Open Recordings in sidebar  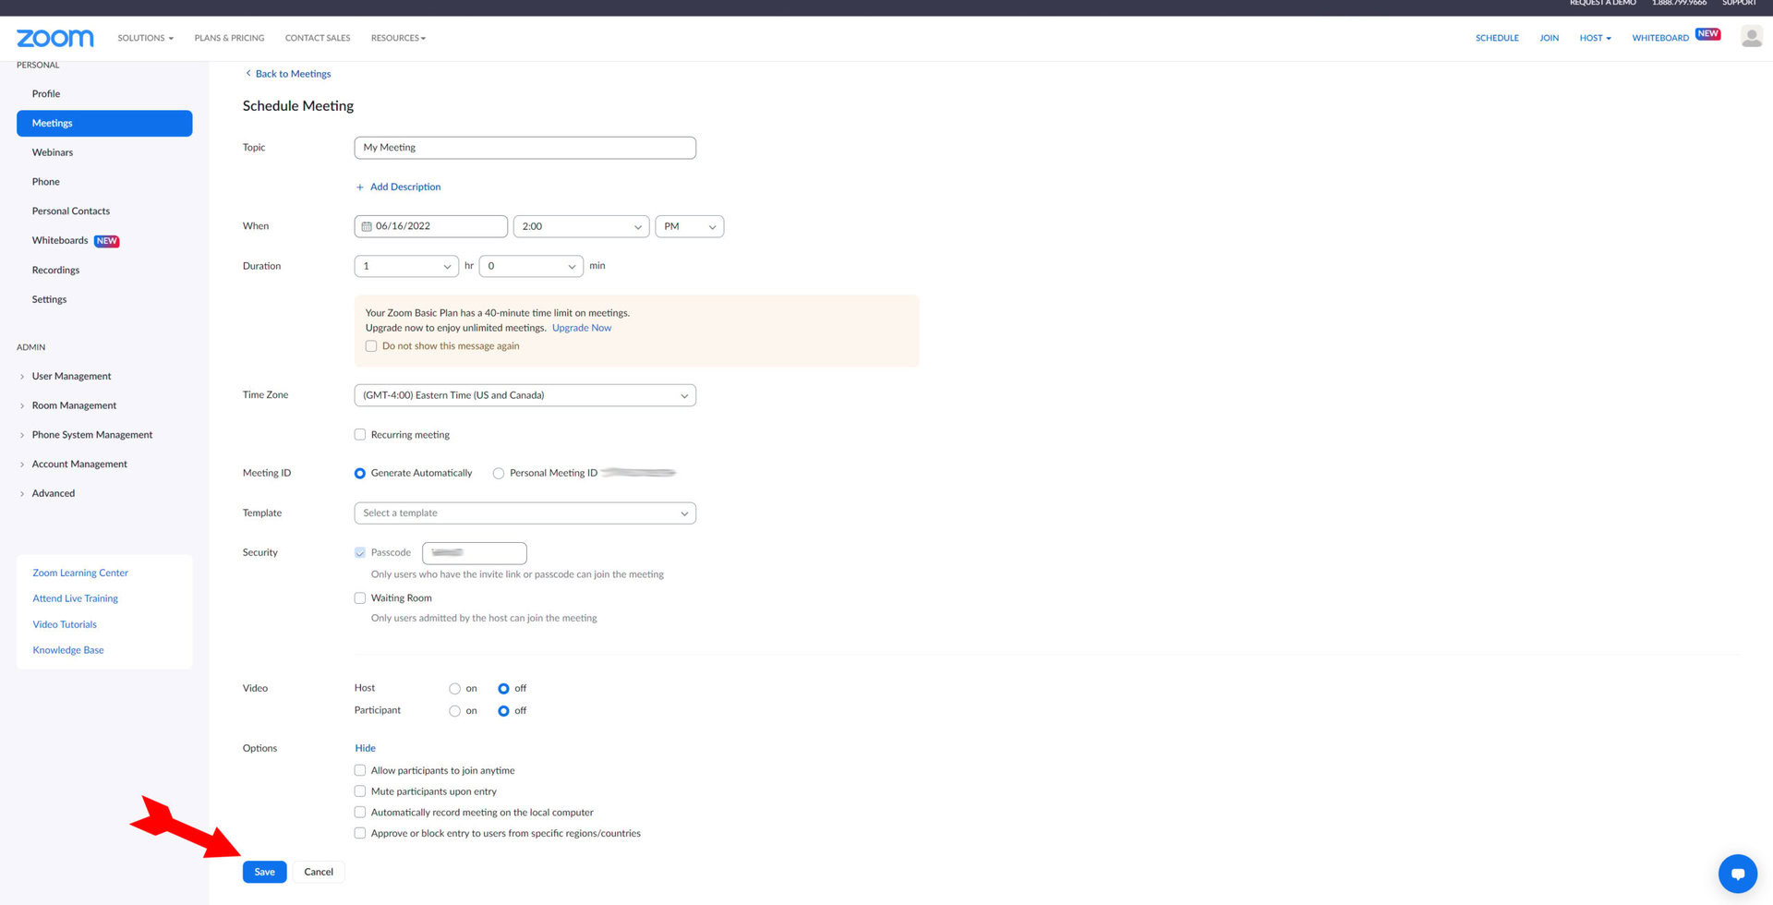coord(55,271)
